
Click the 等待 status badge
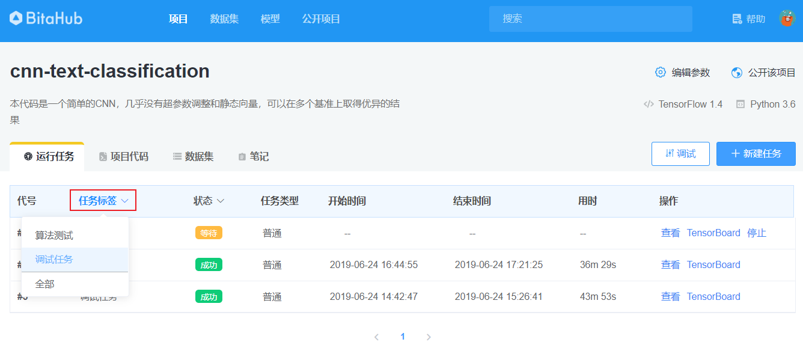[209, 233]
